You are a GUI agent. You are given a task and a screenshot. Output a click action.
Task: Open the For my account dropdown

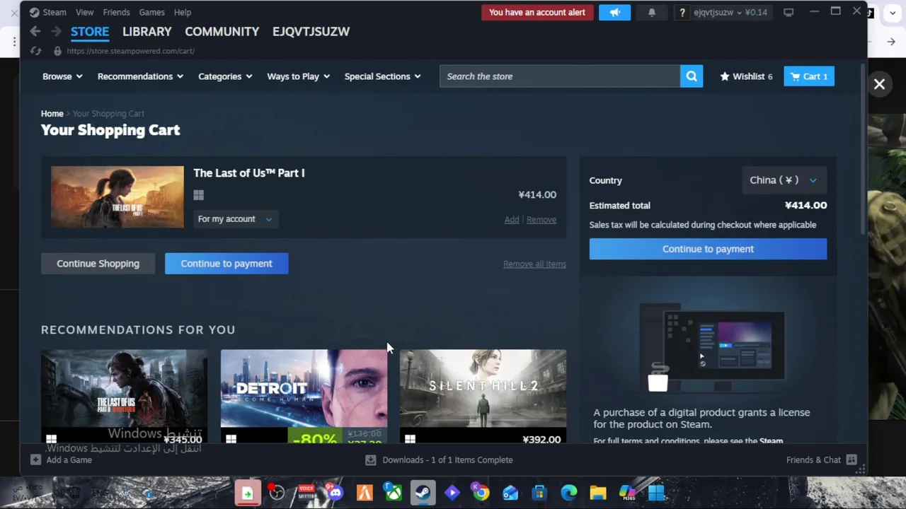point(235,219)
